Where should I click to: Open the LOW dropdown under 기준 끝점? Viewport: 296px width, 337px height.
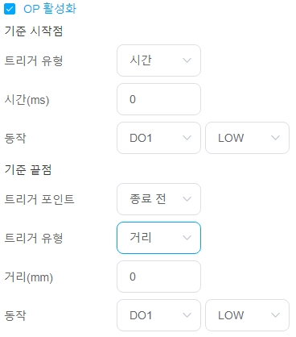click(247, 315)
